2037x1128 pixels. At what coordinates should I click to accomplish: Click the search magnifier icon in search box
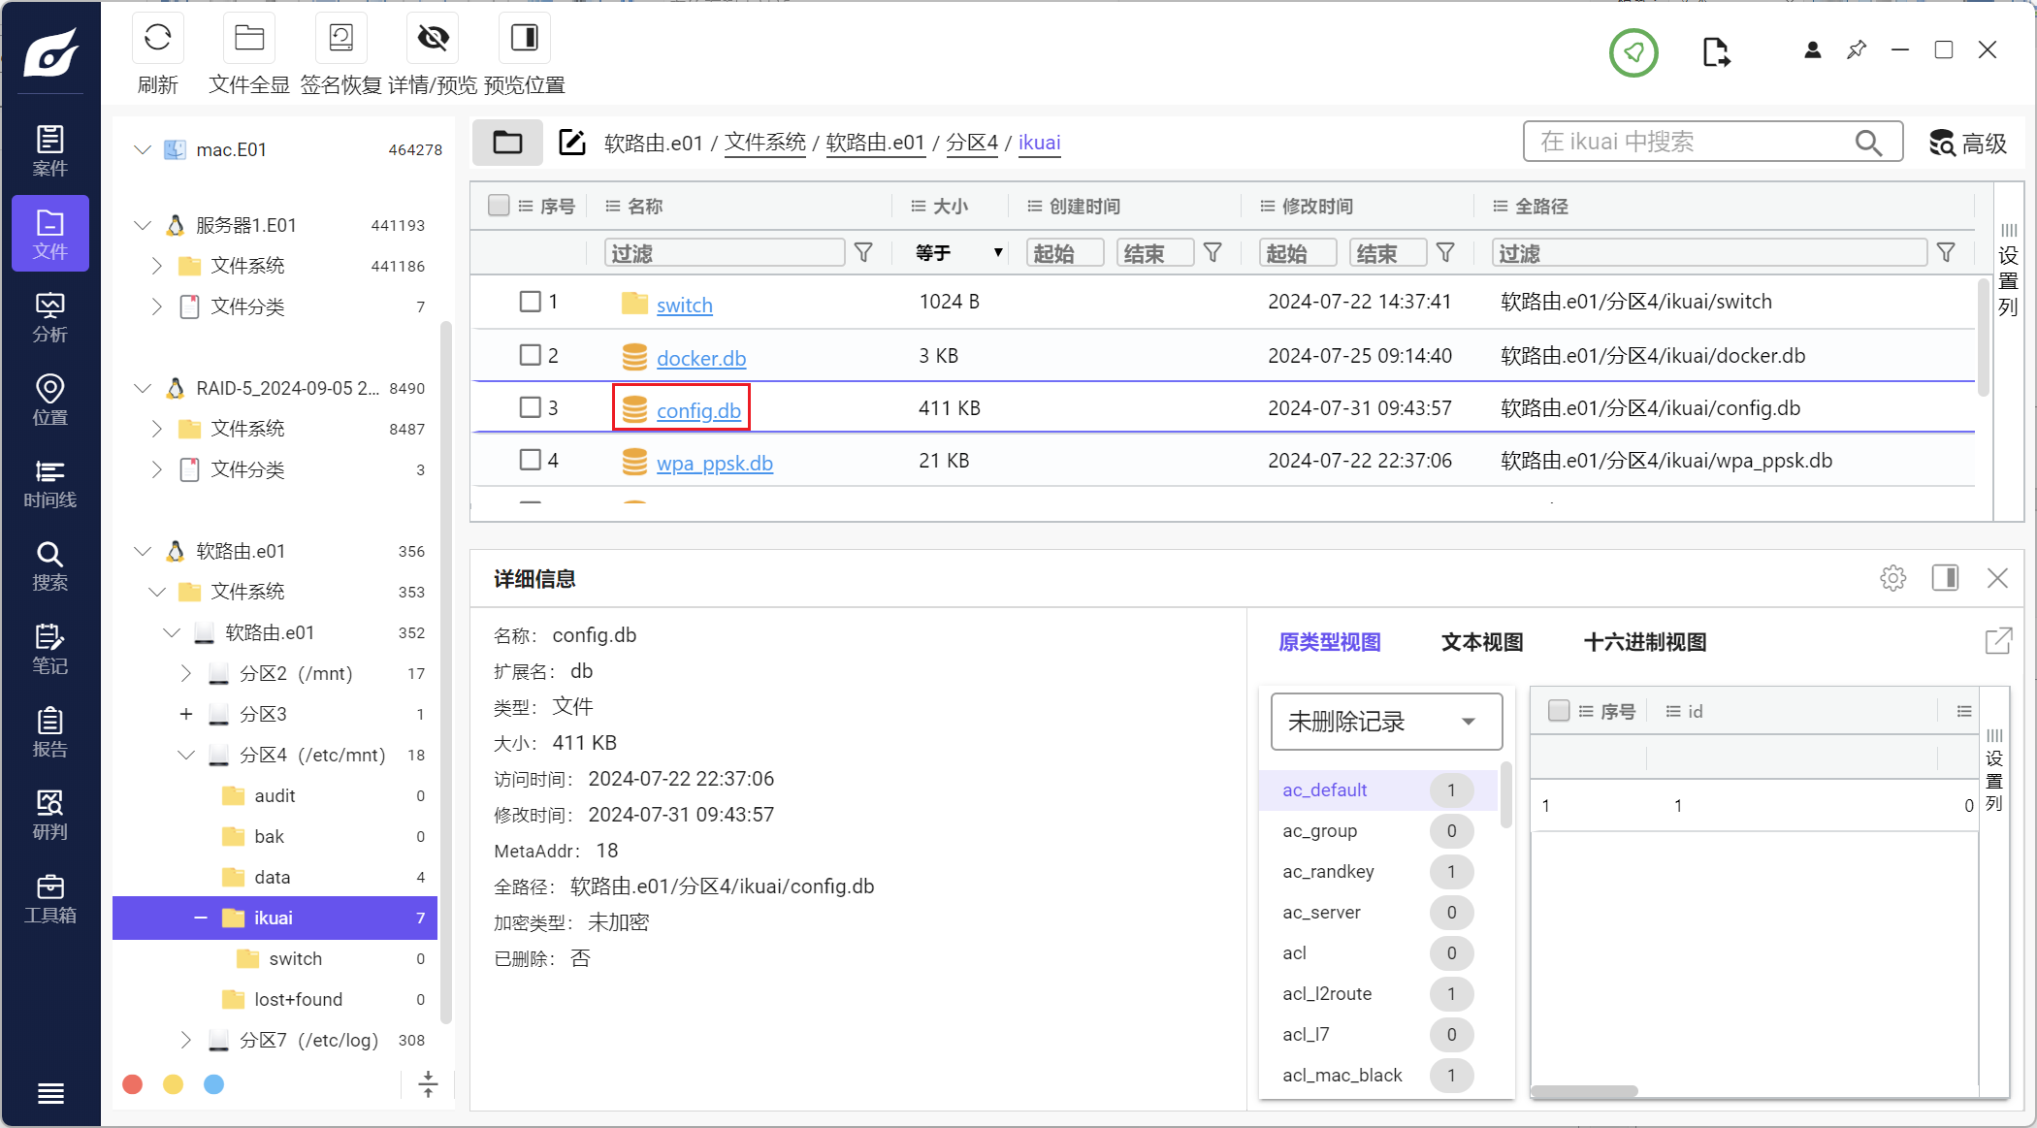tap(1868, 143)
